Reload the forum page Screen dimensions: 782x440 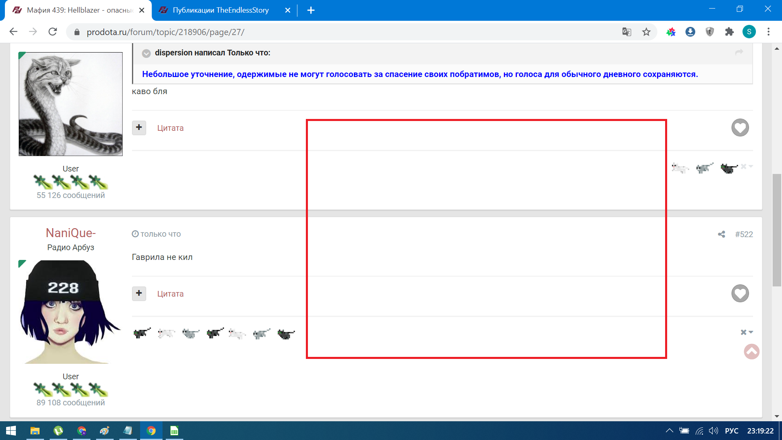pyautogui.click(x=53, y=32)
